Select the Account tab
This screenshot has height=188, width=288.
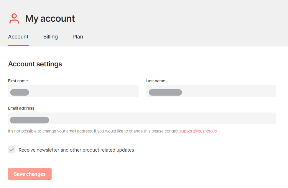(18, 37)
